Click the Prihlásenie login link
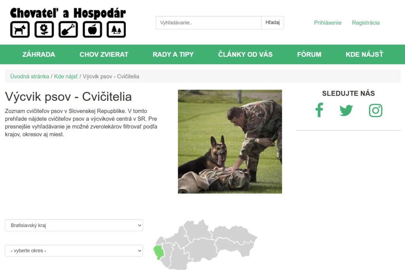The width and height of the screenshot is (405, 270). pyautogui.click(x=328, y=22)
